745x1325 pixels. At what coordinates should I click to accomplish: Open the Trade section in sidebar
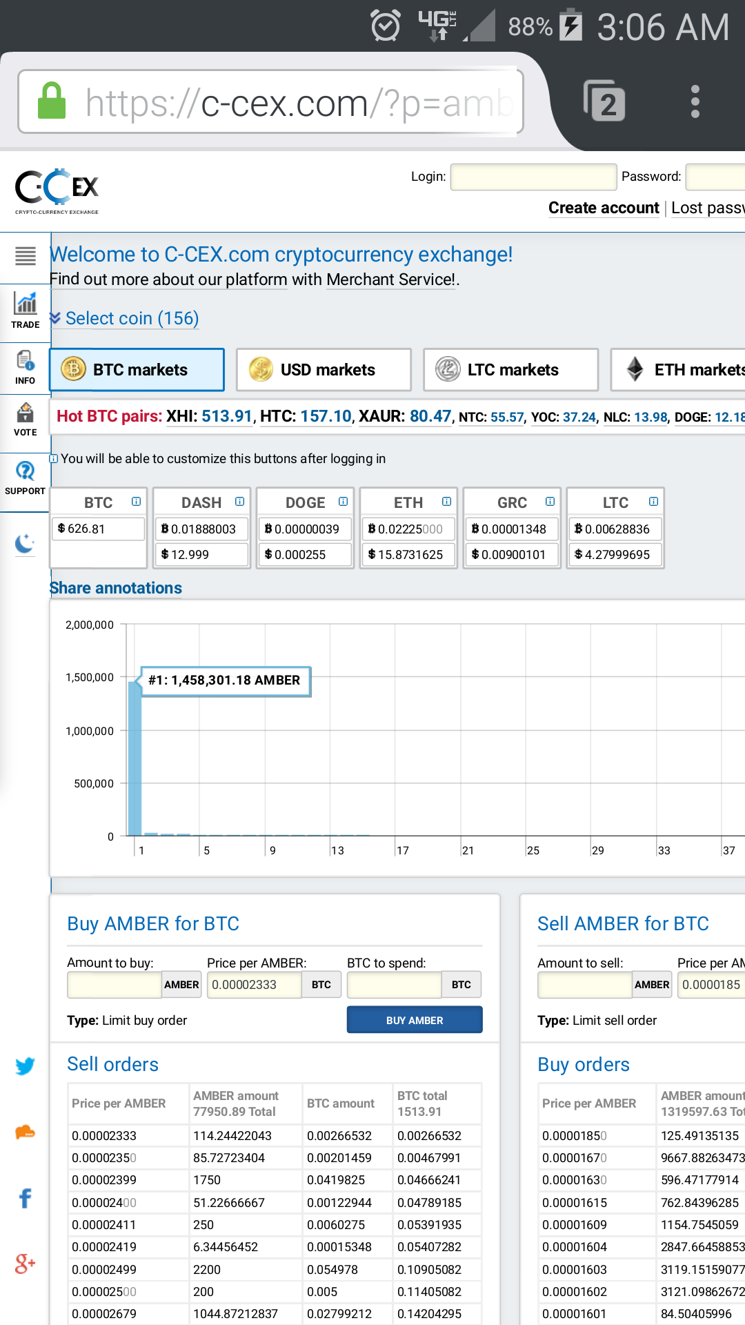pyautogui.click(x=26, y=310)
